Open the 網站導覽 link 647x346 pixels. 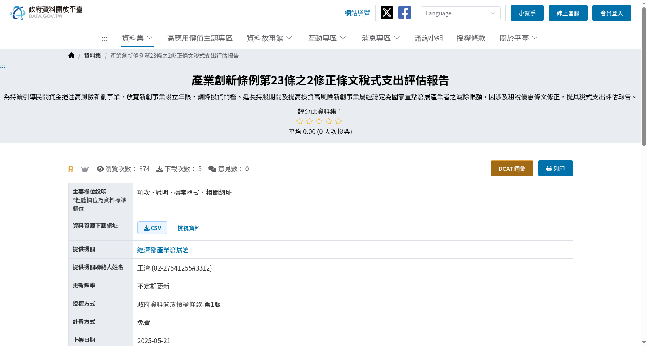coord(357,13)
